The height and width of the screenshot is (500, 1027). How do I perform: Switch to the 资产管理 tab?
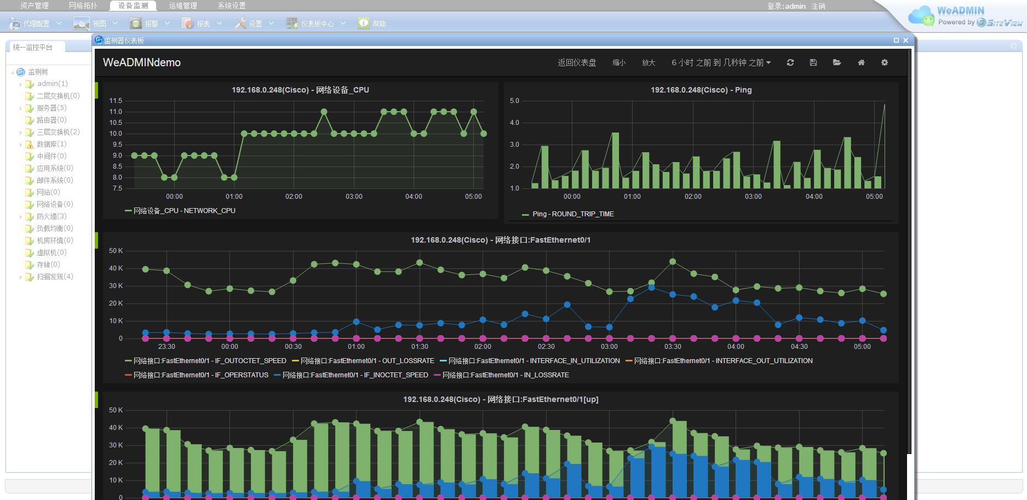(34, 5)
